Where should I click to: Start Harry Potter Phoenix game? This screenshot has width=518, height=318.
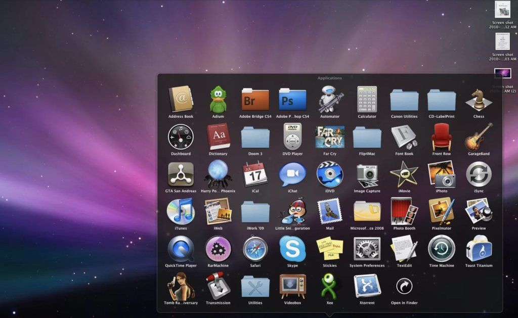pos(218,174)
